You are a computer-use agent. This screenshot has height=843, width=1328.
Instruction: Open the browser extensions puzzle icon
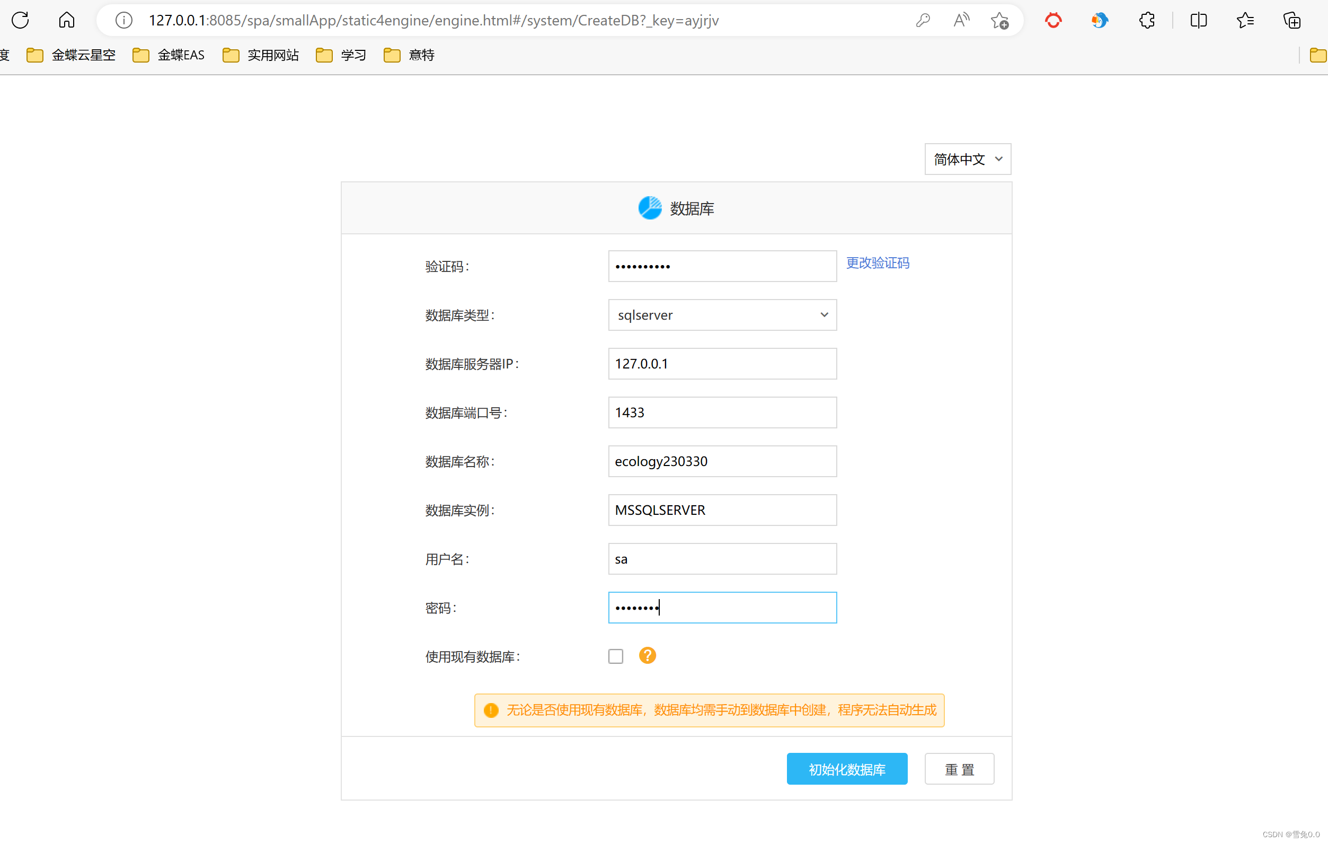pos(1147,21)
